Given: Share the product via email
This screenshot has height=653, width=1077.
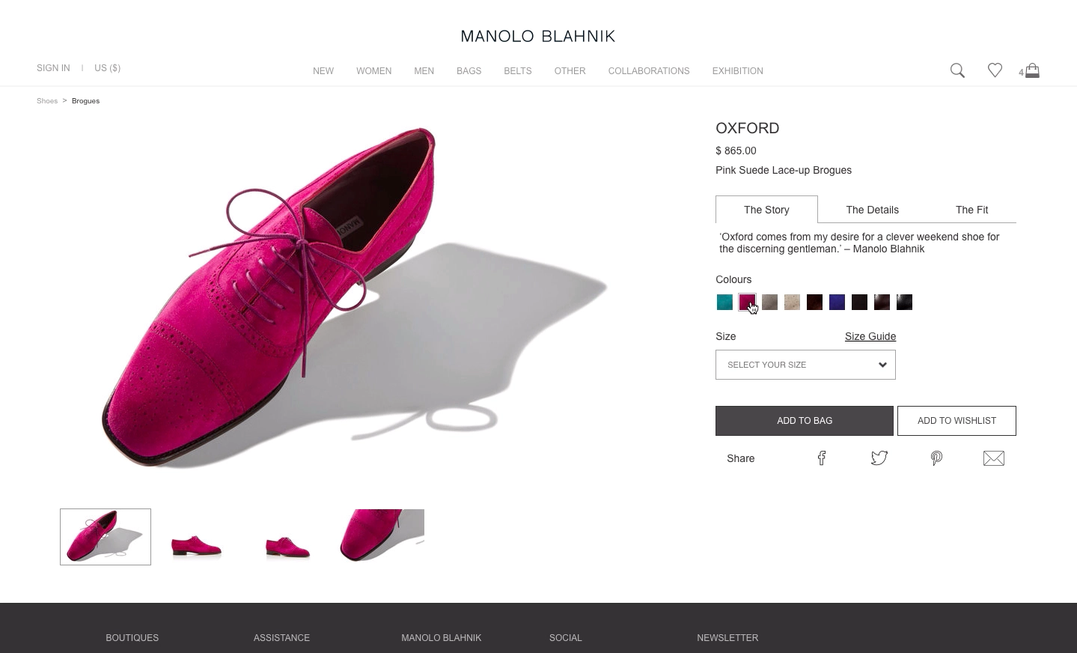Looking at the screenshot, I should (x=993, y=458).
